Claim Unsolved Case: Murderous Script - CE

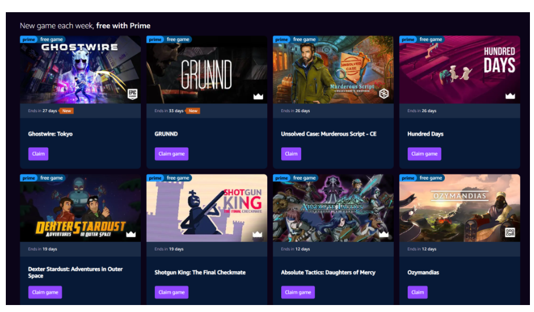(291, 153)
